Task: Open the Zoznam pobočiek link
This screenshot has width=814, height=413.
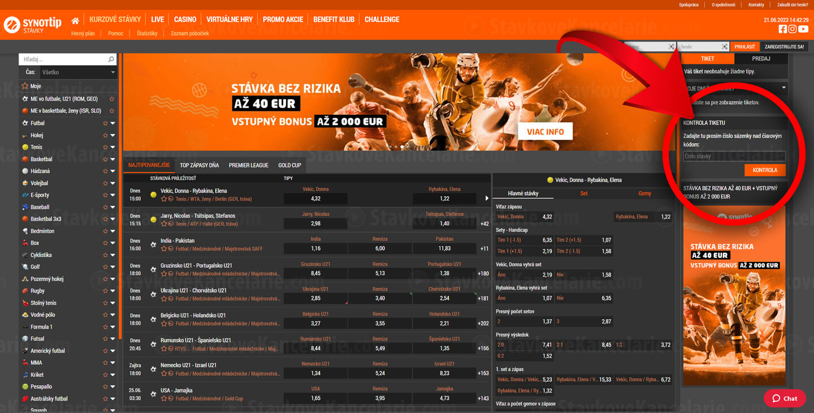Action: coord(190,33)
